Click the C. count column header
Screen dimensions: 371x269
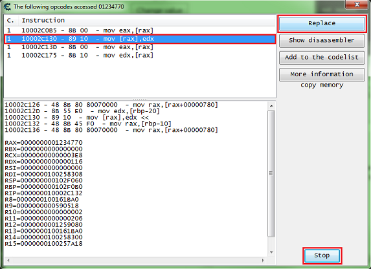pyautogui.click(x=11, y=20)
